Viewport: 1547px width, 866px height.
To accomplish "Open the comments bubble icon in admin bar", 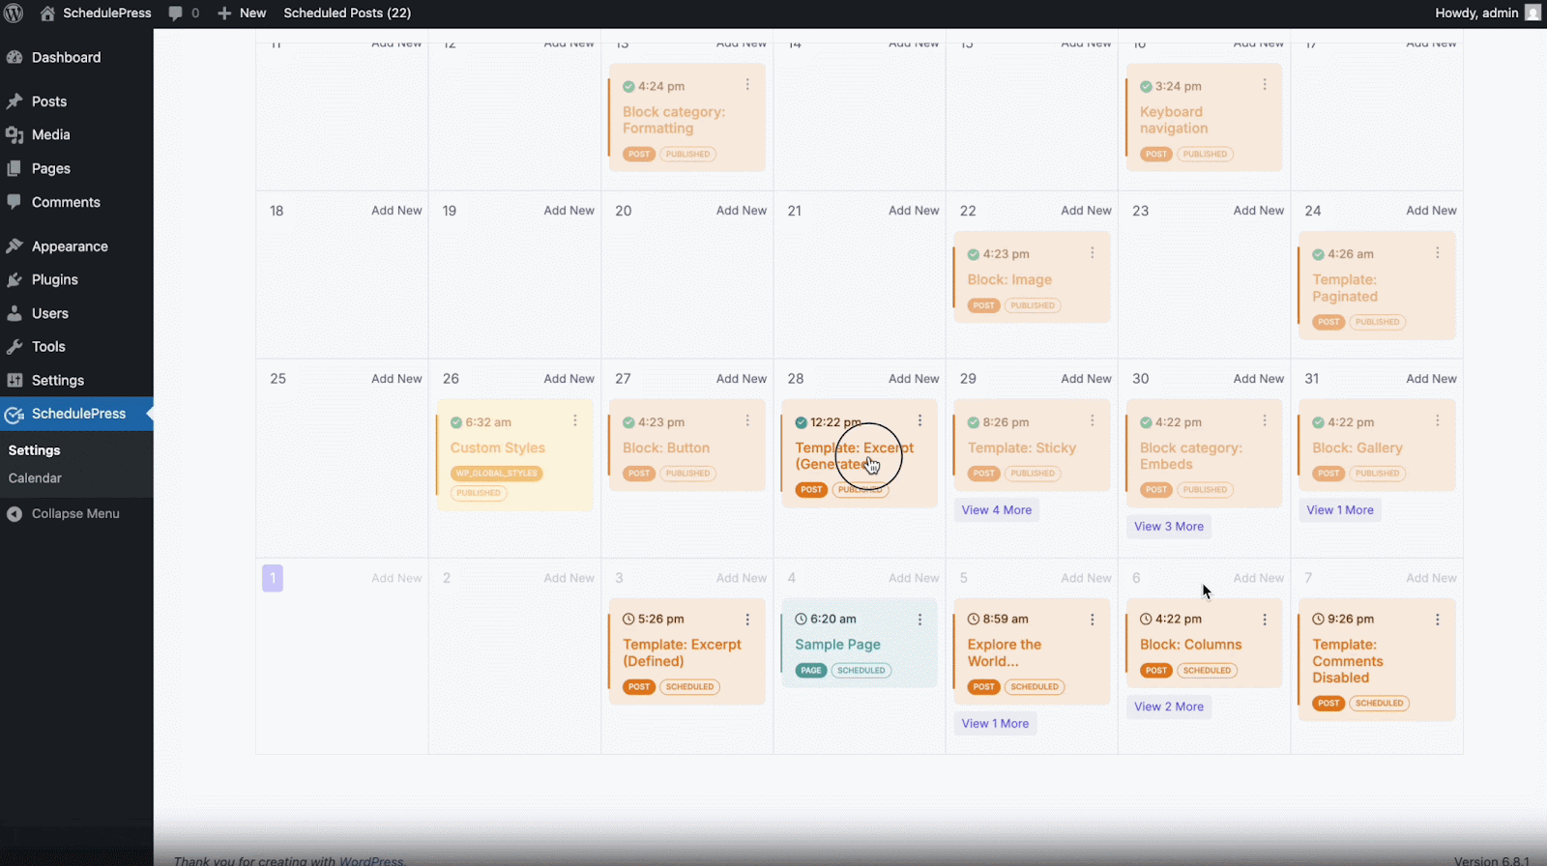I will coord(175,14).
